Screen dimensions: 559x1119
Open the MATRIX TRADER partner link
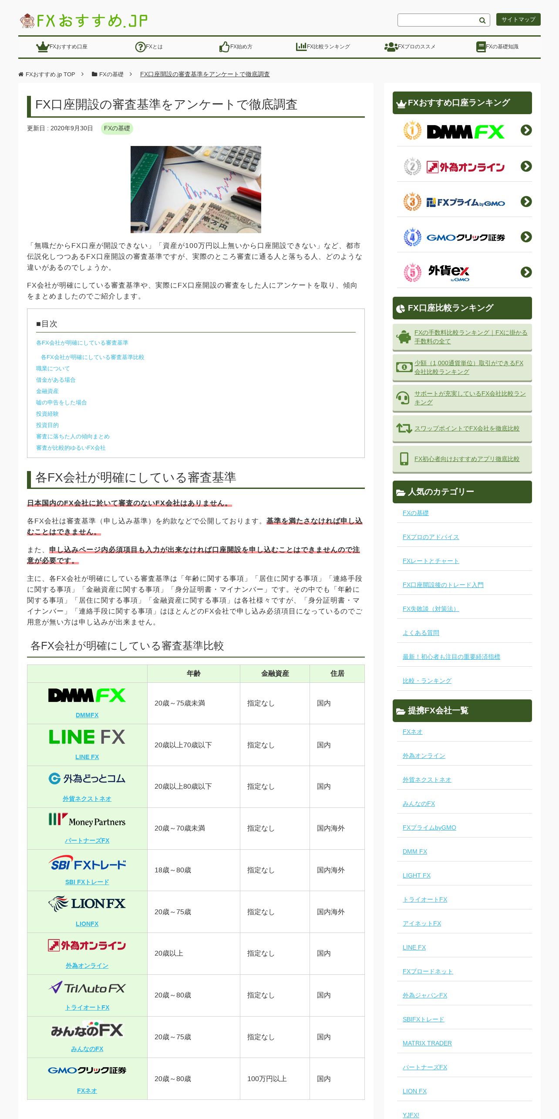[427, 1043]
